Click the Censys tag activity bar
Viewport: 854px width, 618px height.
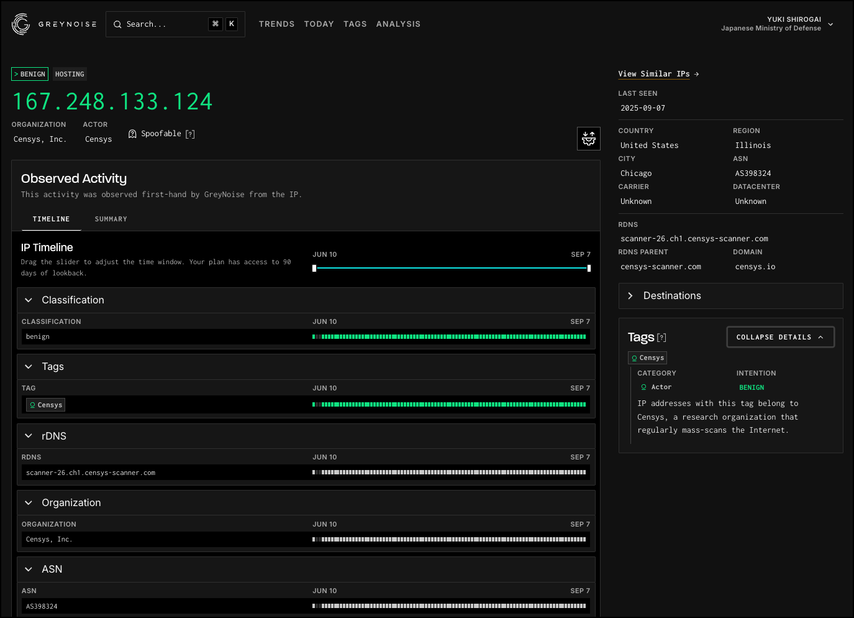click(x=449, y=405)
